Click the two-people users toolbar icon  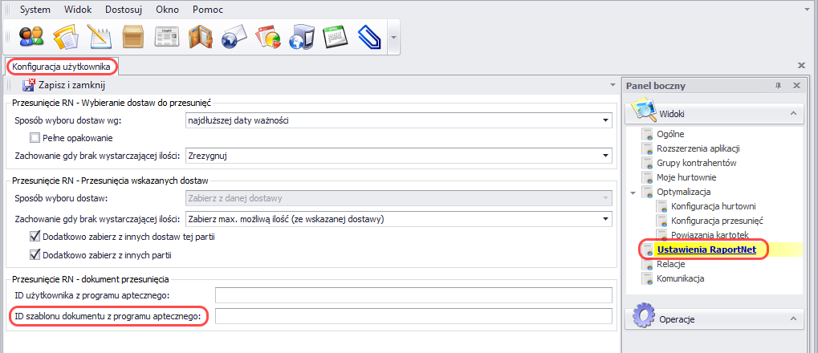click(31, 37)
